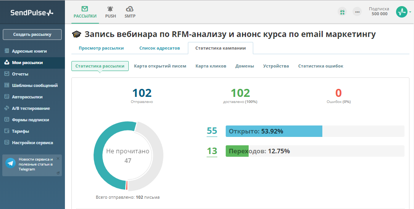The image size is (414, 209).
Task: Select the Рассылки envelope tab
Action: [85, 12]
